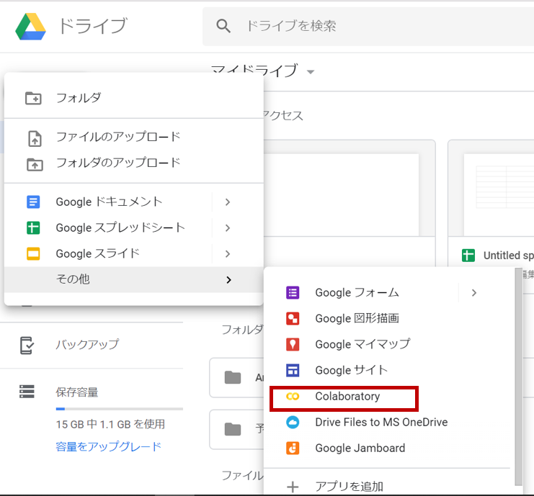Expand the Google フォーム submenu arrow
This screenshot has height=496, width=534.
coord(474,292)
